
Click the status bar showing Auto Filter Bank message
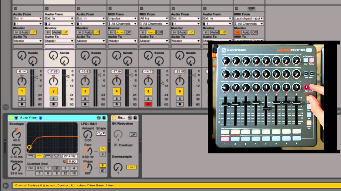pos(107,185)
